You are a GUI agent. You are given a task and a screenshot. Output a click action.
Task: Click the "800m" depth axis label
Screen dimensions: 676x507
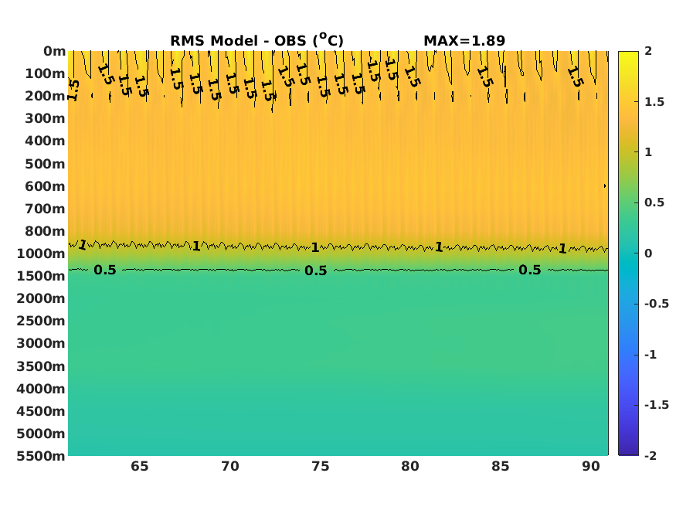(x=45, y=231)
